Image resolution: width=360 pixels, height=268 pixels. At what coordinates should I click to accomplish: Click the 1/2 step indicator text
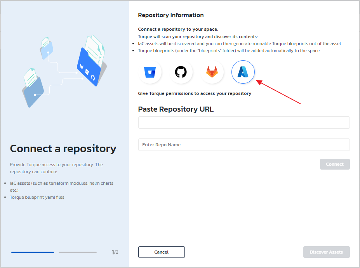[115, 252]
